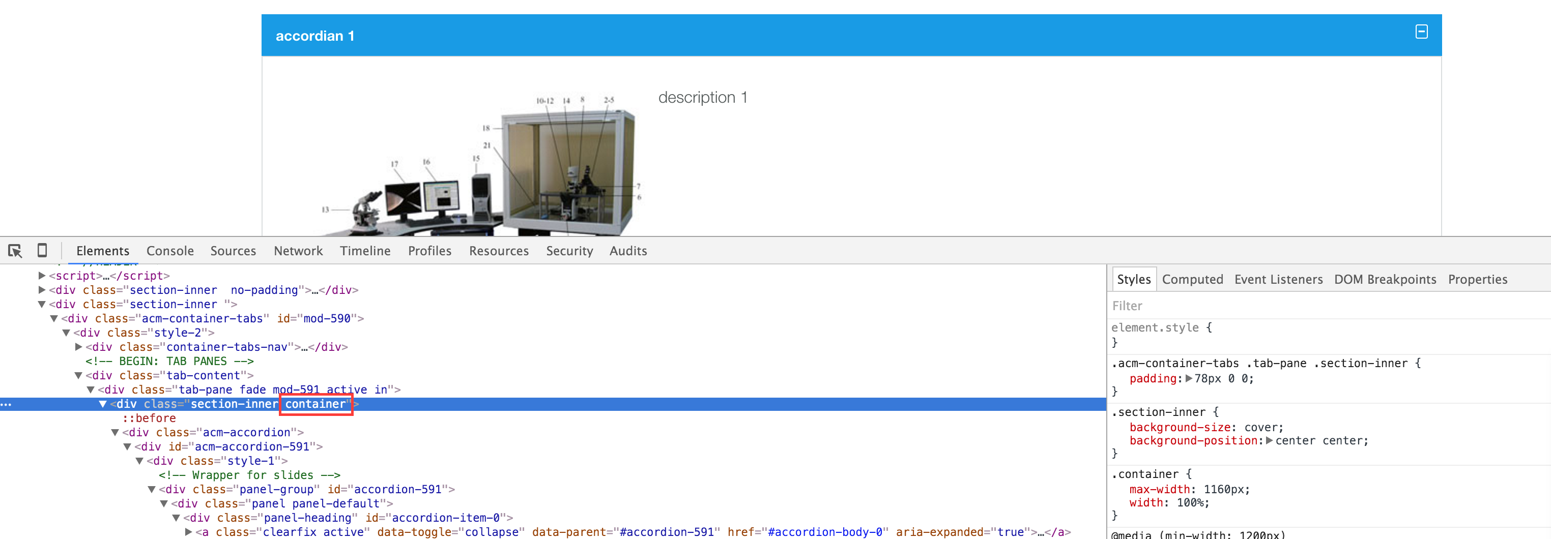
Task: Toggle device mode phone icon
Action: click(42, 250)
